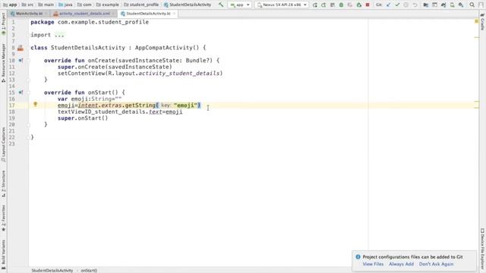Click the override gutter icon on line 10
The height and width of the screenshot is (273, 486).
click(x=21, y=61)
